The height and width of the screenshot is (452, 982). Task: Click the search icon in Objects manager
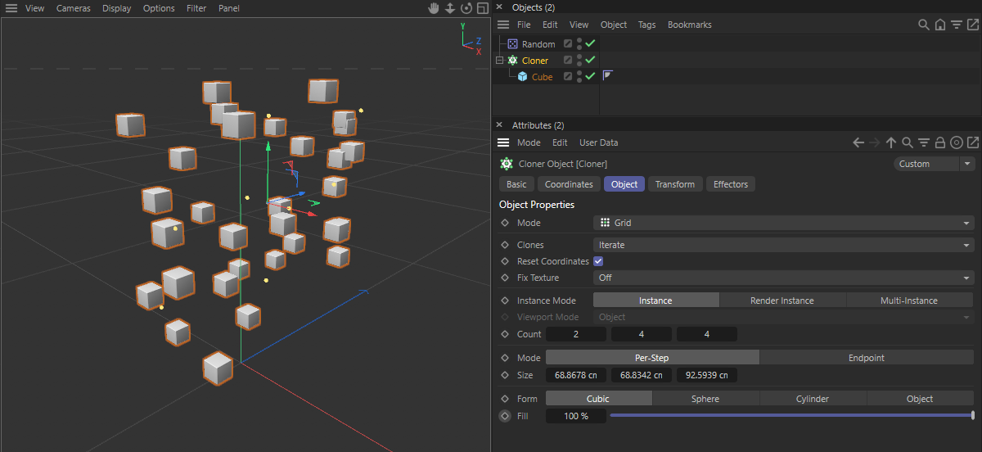[924, 25]
